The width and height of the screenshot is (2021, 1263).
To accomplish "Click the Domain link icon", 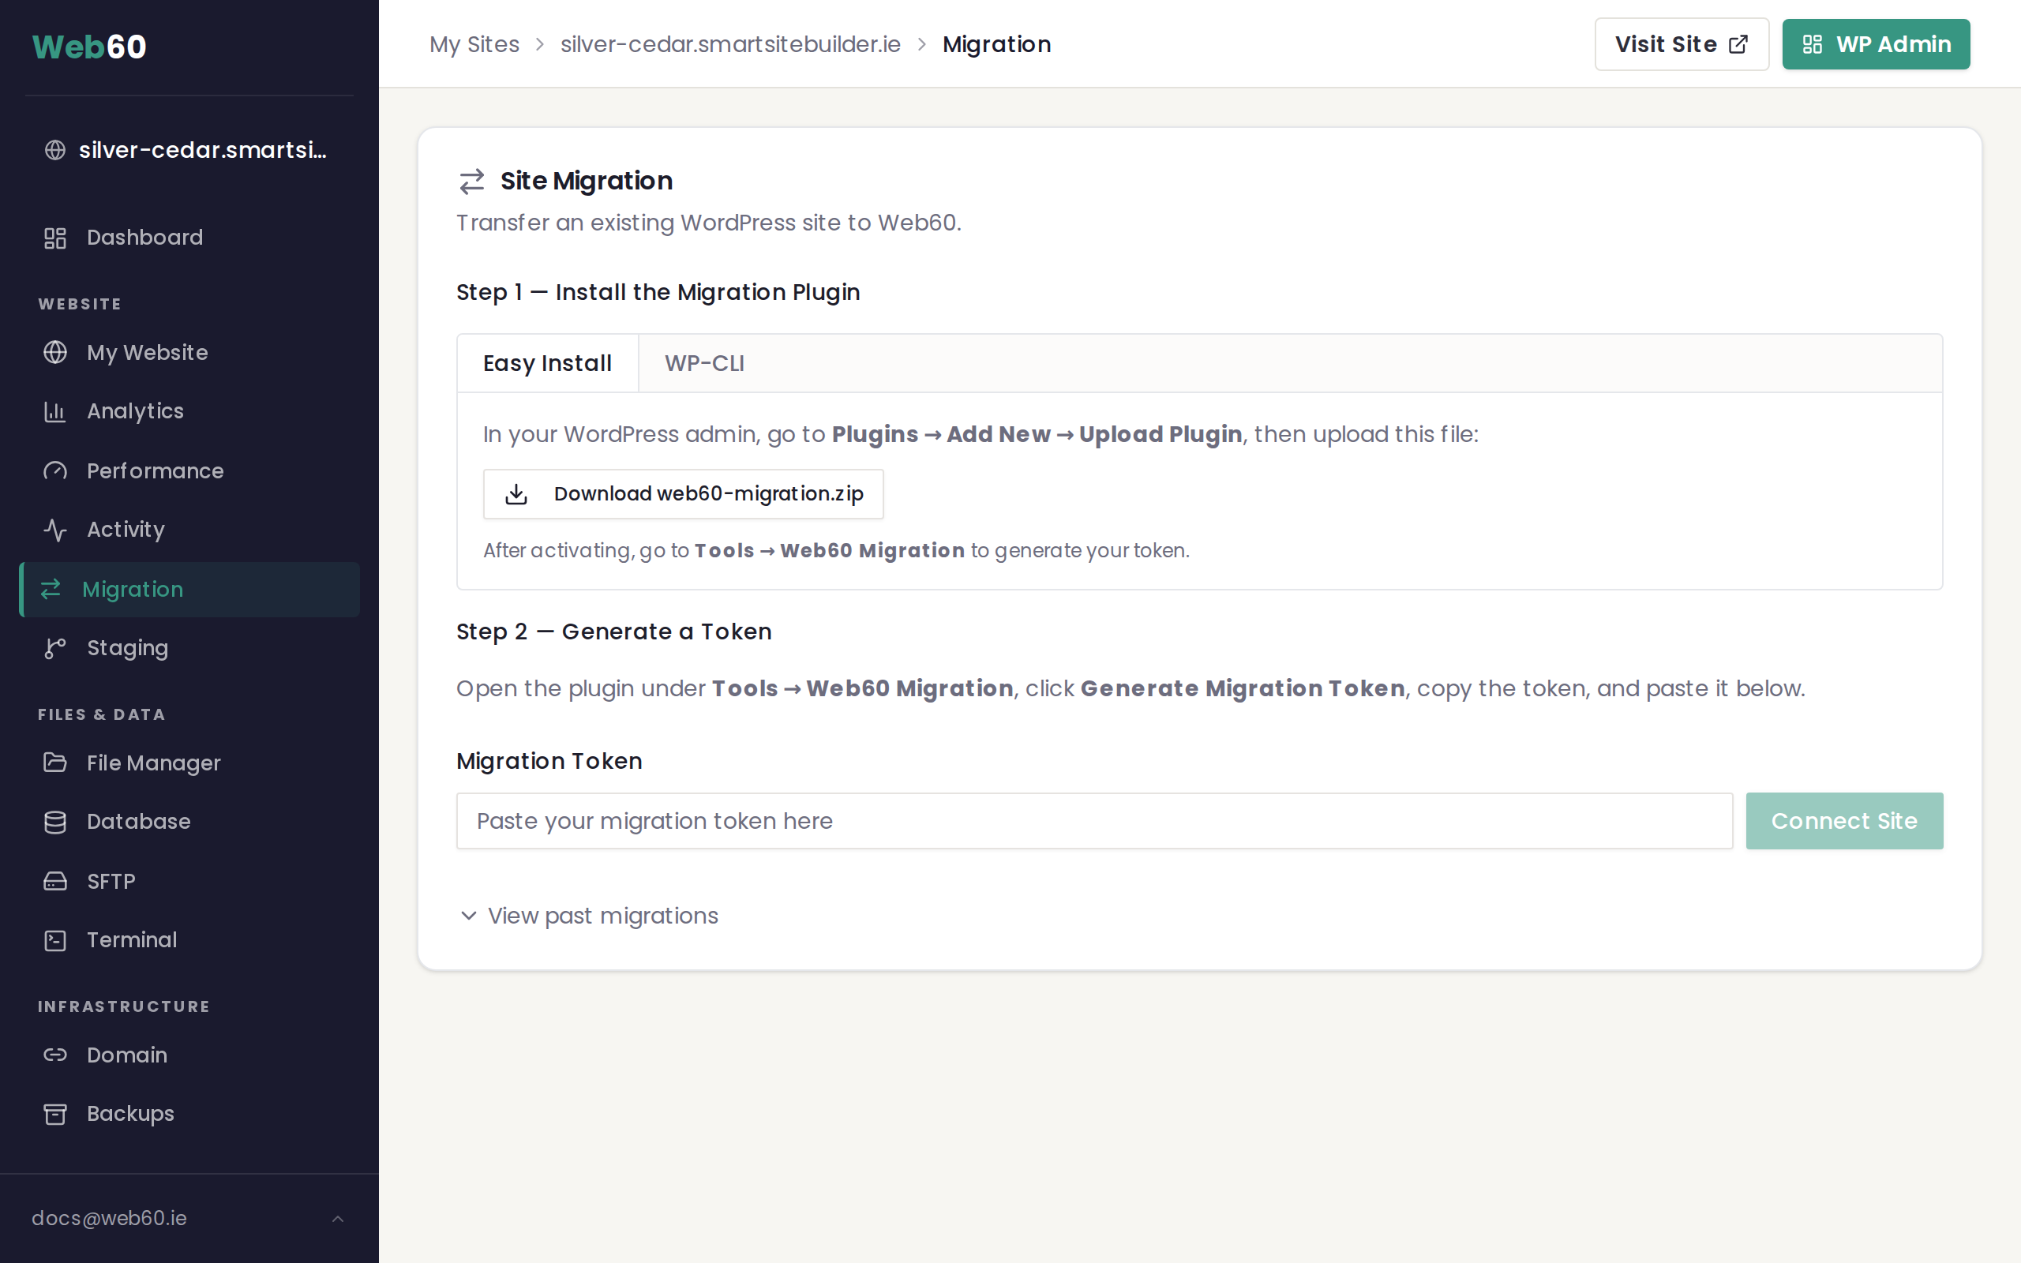I will [55, 1054].
